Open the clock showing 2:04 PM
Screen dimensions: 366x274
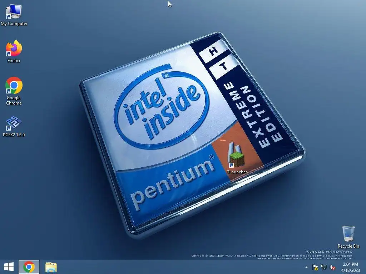point(350,267)
